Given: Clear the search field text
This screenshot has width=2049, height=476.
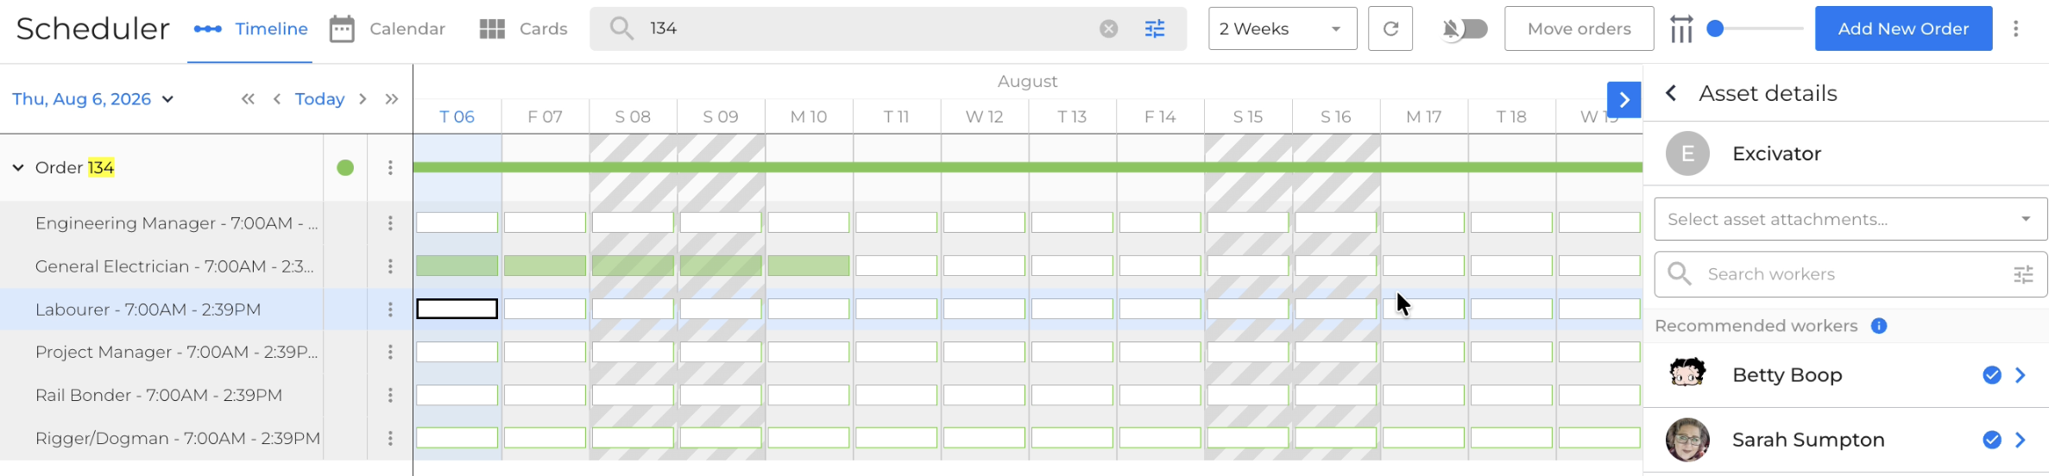Looking at the screenshot, I should point(1108,29).
